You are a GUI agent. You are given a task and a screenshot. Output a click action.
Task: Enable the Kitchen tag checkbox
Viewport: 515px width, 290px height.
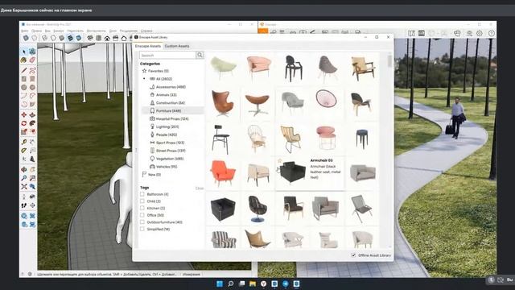point(142,208)
